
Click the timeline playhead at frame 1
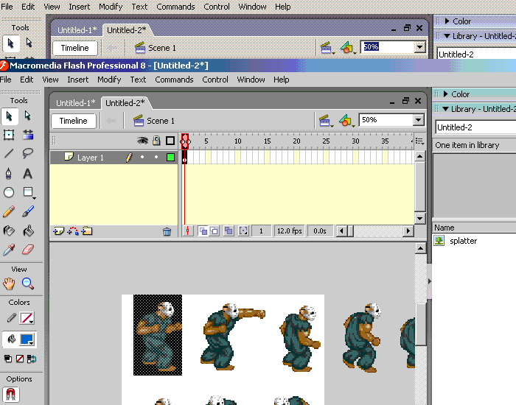point(185,141)
